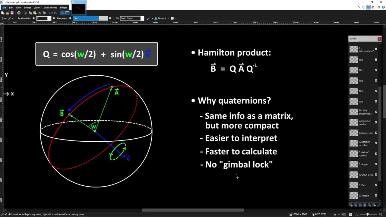This screenshot has width=386, height=217.
Task: Click the Open file folder icon
Action: [7, 13]
